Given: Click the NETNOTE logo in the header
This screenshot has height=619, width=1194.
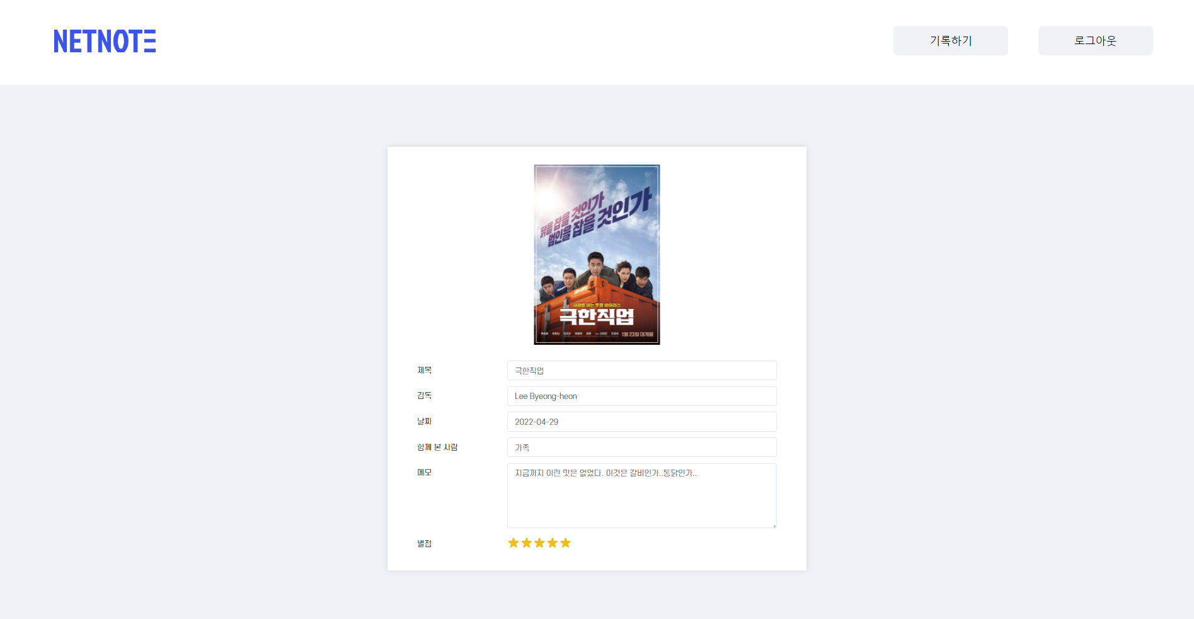Looking at the screenshot, I should 104,42.
